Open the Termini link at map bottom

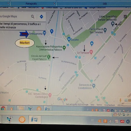99,105
